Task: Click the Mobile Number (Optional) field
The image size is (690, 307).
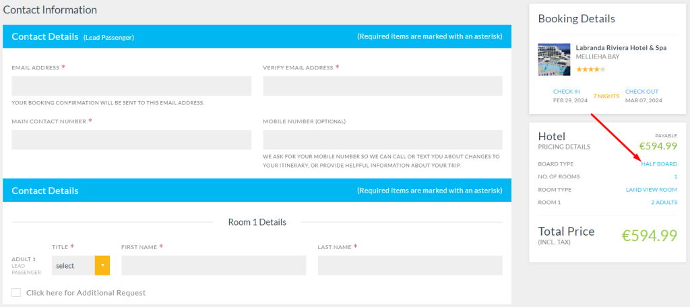Action: coord(383,139)
